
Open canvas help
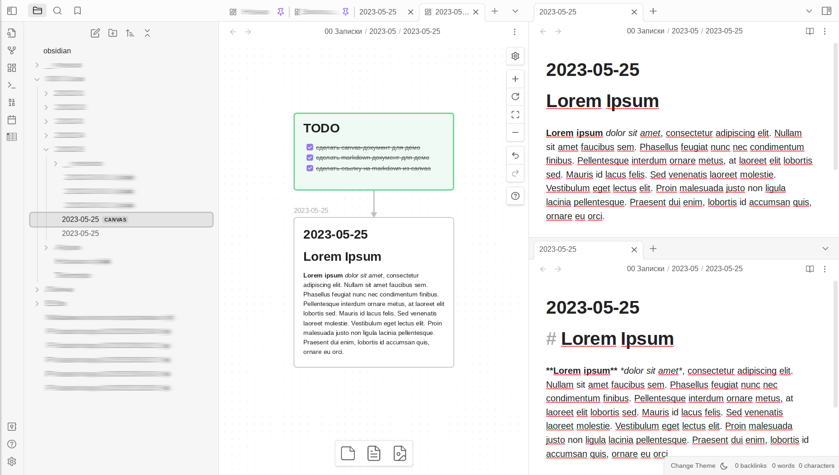coord(515,196)
